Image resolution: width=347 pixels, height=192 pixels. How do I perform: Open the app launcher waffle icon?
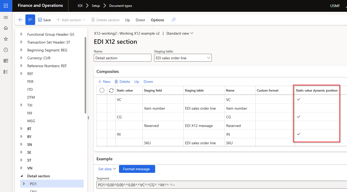point(6,6)
